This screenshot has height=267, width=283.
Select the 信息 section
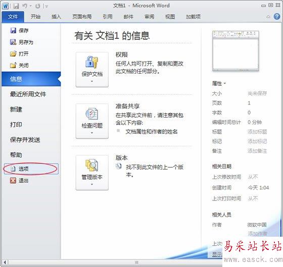31,79
